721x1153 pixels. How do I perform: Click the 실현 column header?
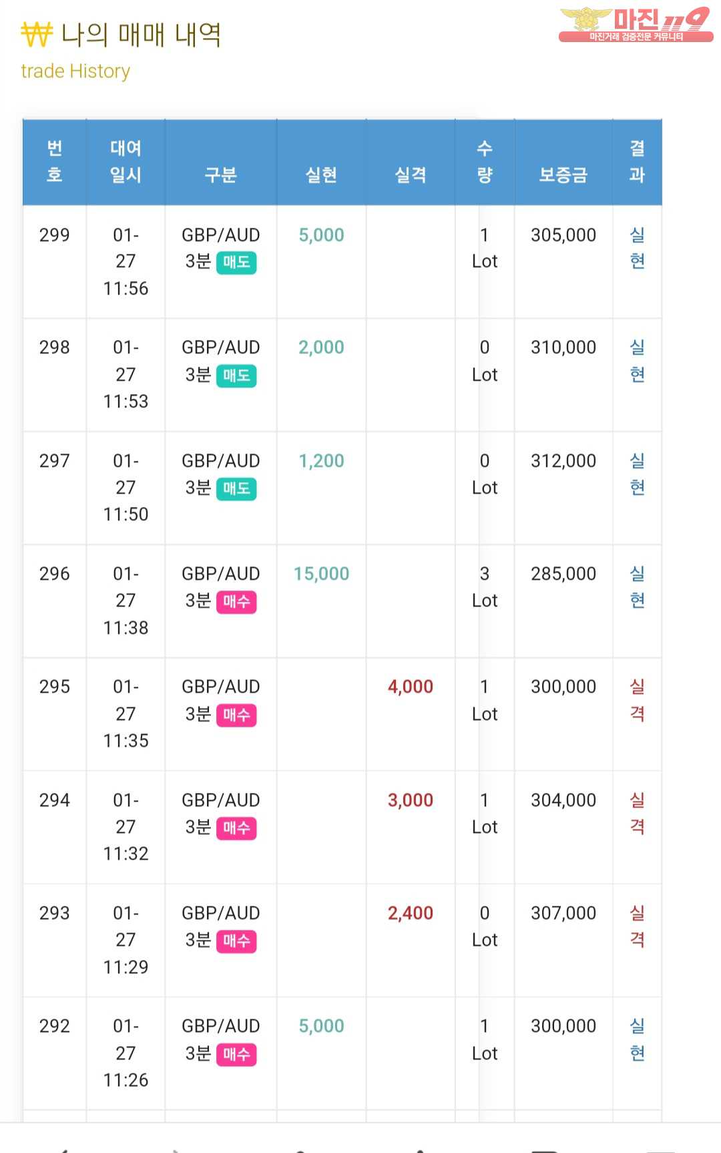pos(321,175)
